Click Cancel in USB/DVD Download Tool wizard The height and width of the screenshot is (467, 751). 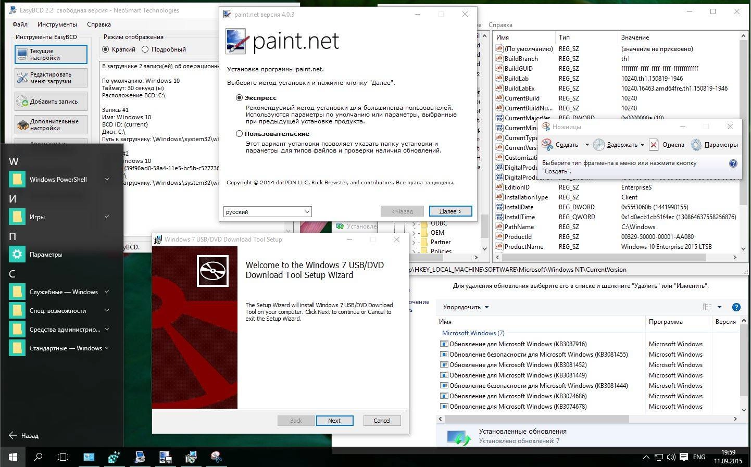click(x=382, y=421)
